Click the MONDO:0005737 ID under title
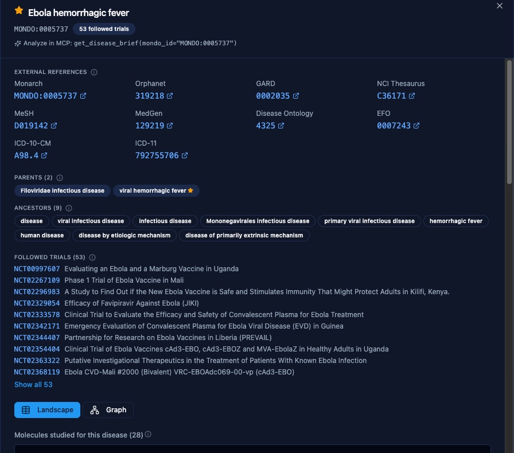514x453 pixels. (x=41, y=29)
